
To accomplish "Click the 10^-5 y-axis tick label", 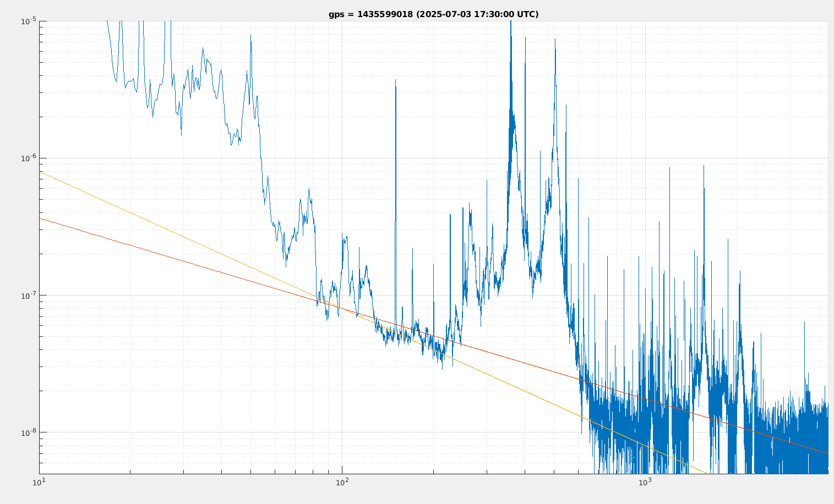I will pyautogui.click(x=29, y=21).
